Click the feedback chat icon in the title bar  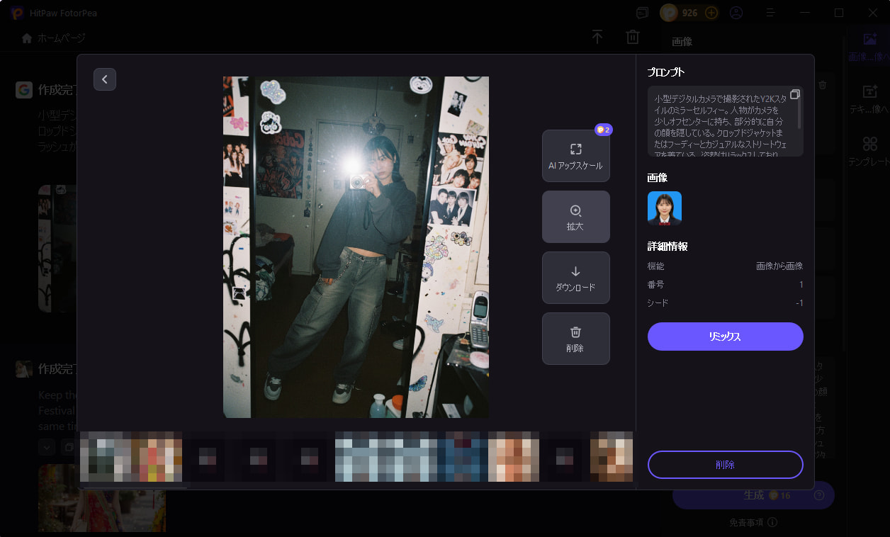(642, 13)
